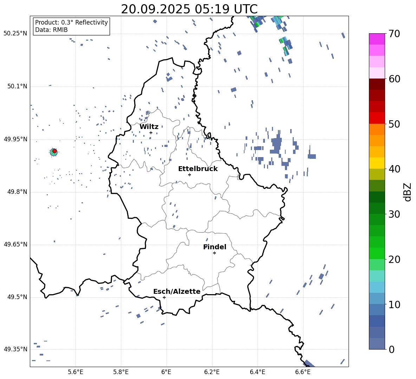Click the 49.35°N latitude axis label
The height and width of the screenshot is (379, 416).
[15, 349]
